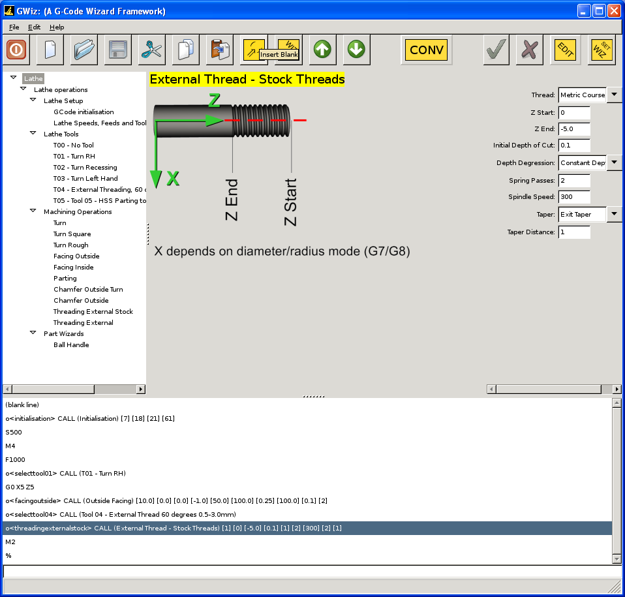Select Turn Rough operation
The image size is (625, 597).
71,245
